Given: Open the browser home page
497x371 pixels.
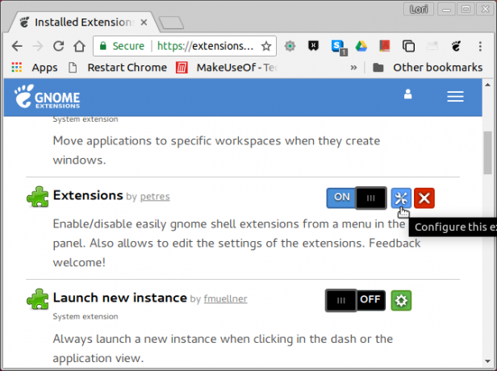Looking at the screenshot, I should coord(79,46).
